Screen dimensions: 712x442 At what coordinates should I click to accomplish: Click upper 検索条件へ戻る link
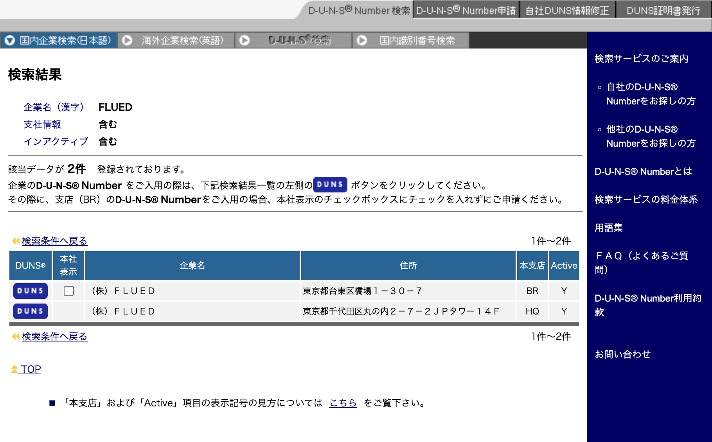[x=54, y=241]
